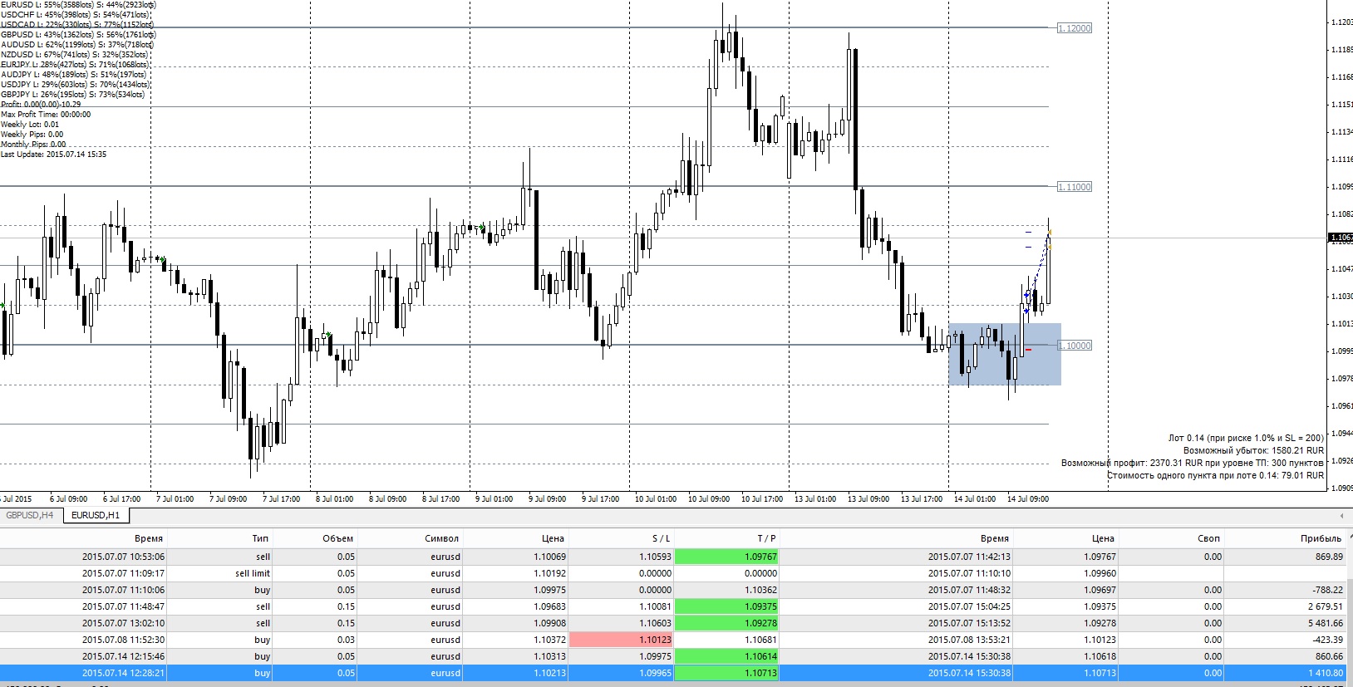This screenshot has height=687, width=1353.
Task: Click the volume cell 0.03
Action: [346, 640]
